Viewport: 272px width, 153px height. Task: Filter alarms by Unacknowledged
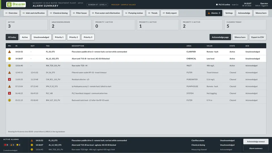click(41, 37)
